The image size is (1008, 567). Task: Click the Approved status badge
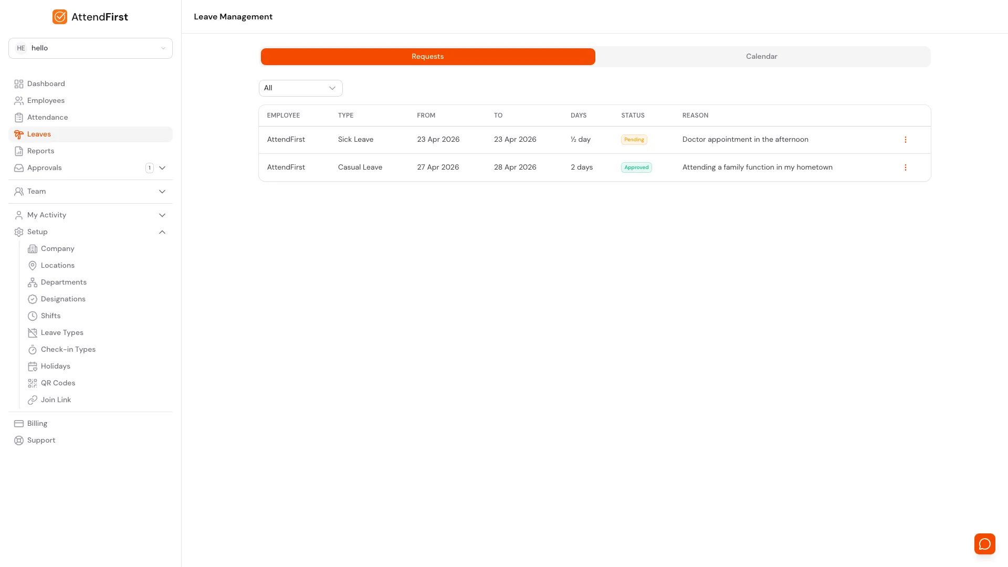[x=636, y=167]
